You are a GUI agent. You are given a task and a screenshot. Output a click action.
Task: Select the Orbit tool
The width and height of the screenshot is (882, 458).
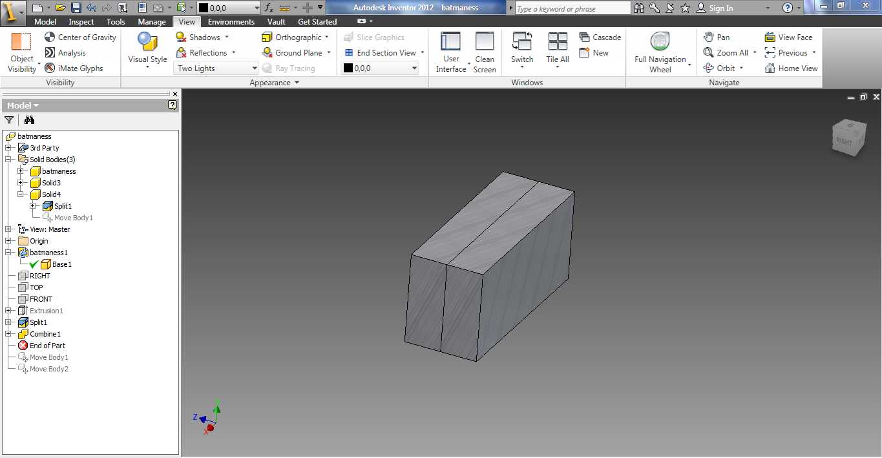(719, 68)
